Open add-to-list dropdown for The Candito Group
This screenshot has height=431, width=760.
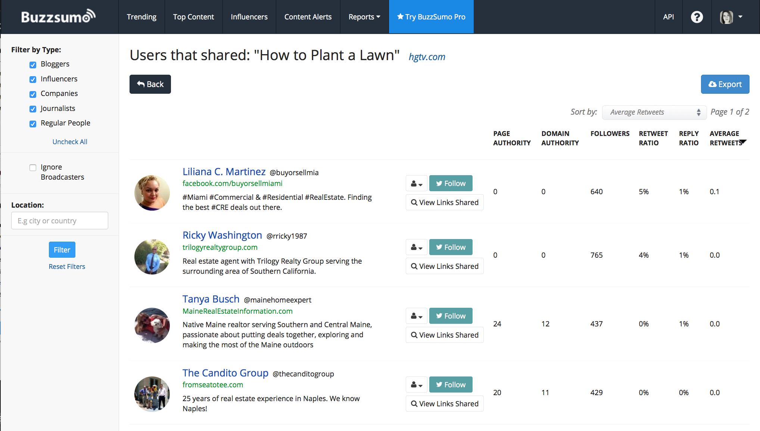416,385
